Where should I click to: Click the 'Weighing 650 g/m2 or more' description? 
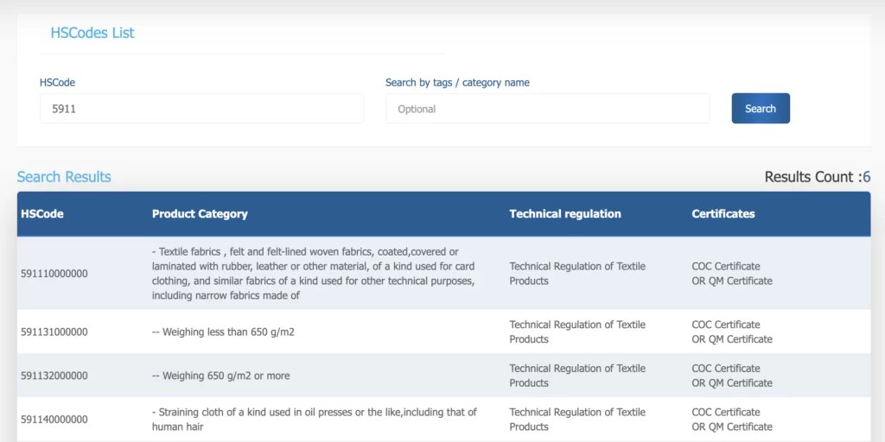click(220, 376)
